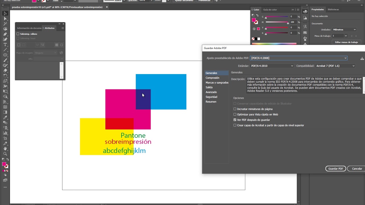Choose the Line Segment tool
The image size is (365, 205).
point(5,50)
